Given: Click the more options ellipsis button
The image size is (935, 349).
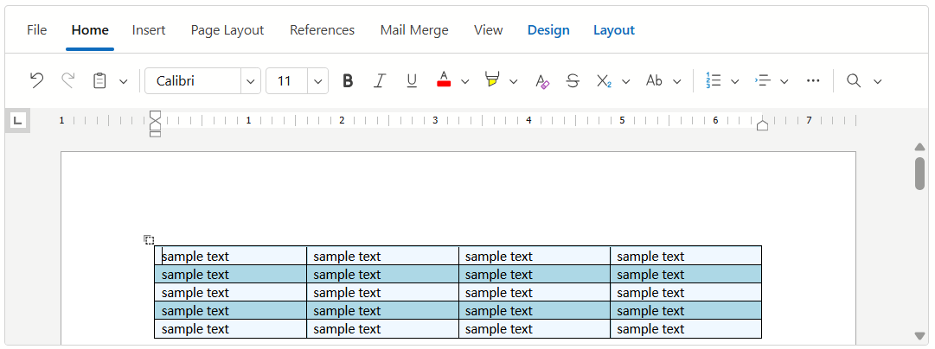Looking at the screenshot, I should point(812,80).
